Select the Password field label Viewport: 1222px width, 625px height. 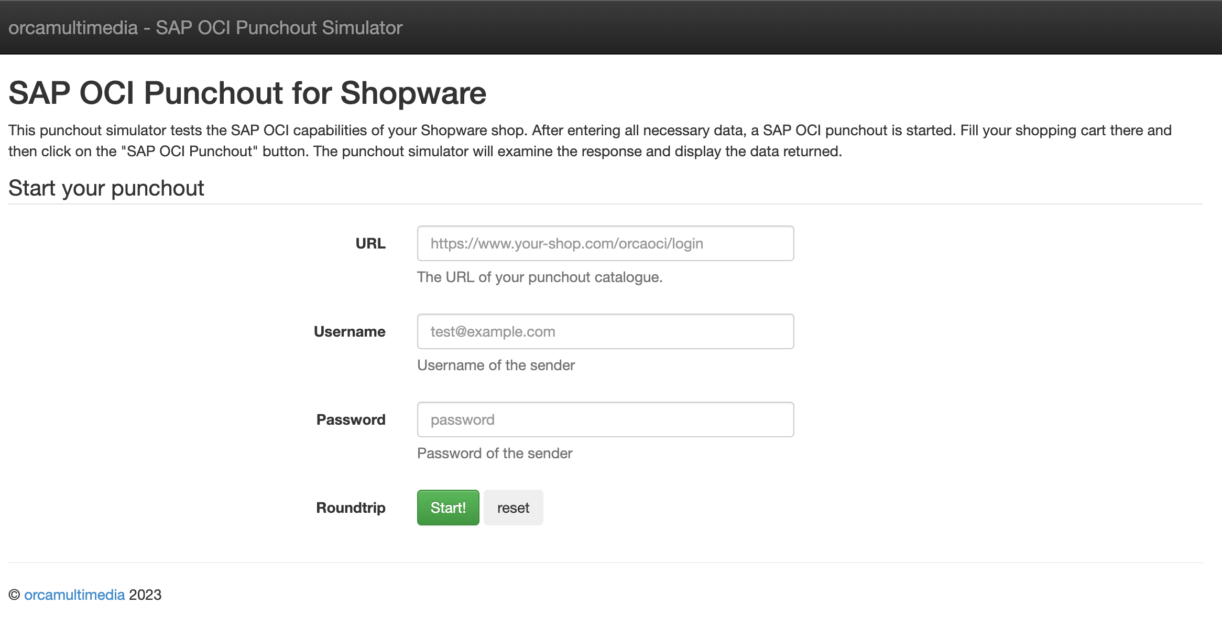[351, 419]
